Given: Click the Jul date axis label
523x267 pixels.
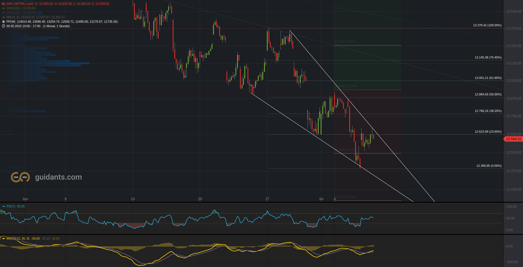Looking at the screenshot, I should pyautogui.click(x=321, y=199).
